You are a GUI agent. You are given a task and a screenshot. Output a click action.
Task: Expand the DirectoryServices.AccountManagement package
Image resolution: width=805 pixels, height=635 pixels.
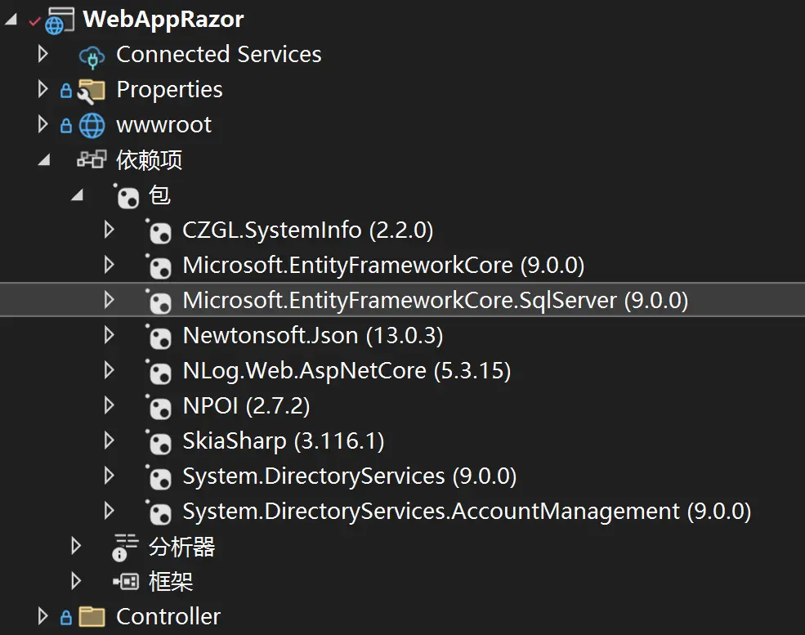coord(109,511)
